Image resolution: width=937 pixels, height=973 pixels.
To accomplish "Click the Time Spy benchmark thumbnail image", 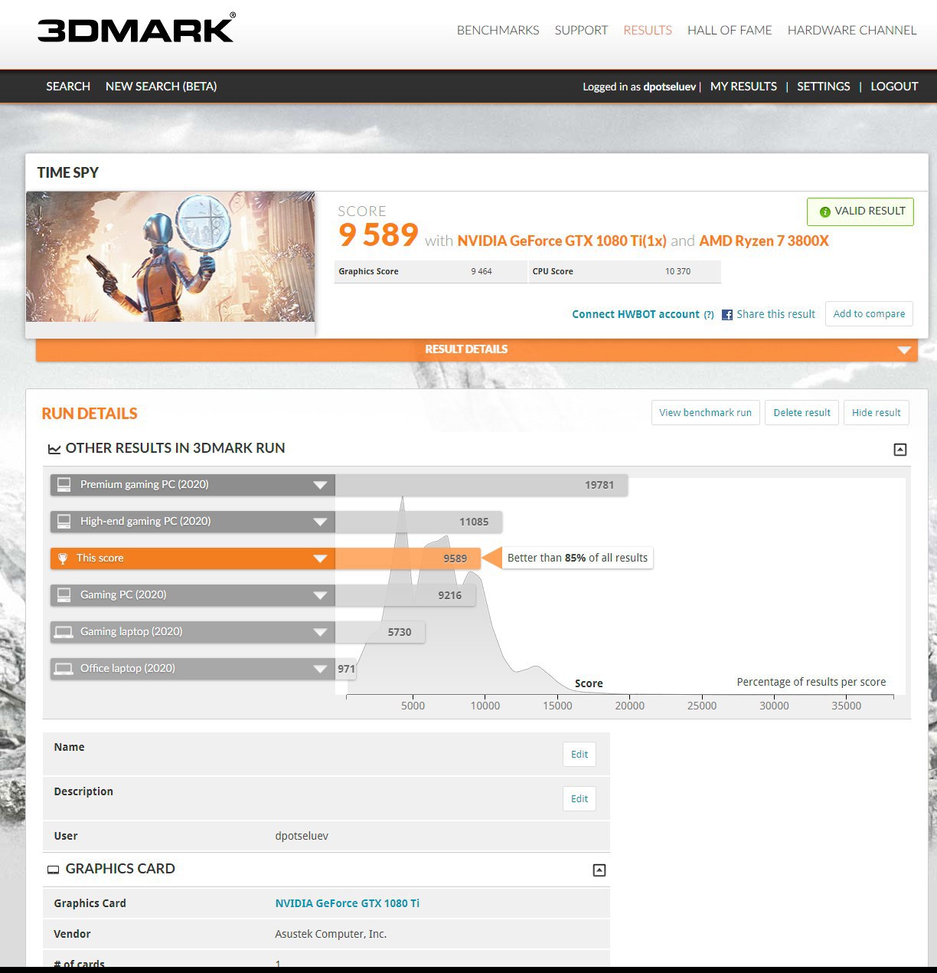I will point(170,257).
